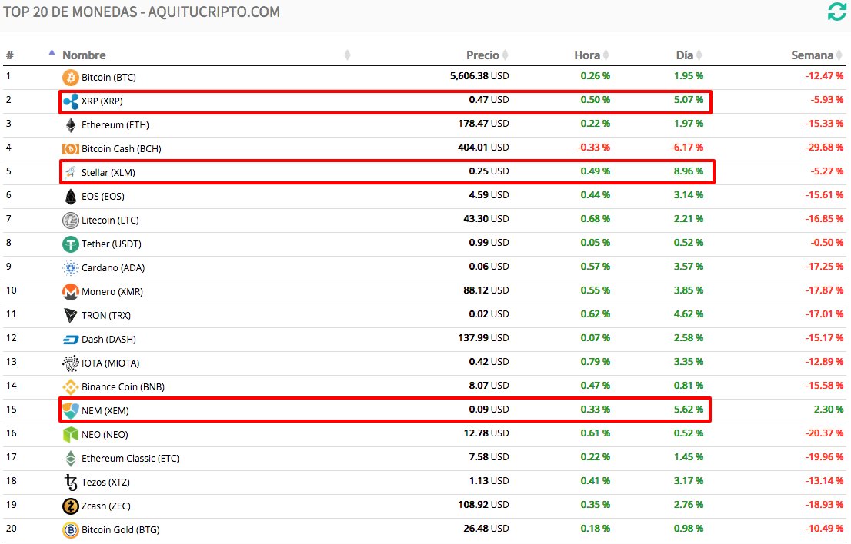Click the Tezos (XTZ) logo
This screenshot has width=851, height=544.
[71, 483]
